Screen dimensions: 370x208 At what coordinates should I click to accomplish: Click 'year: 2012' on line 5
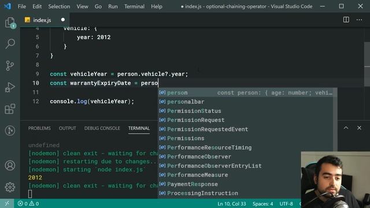click(94, 37)
